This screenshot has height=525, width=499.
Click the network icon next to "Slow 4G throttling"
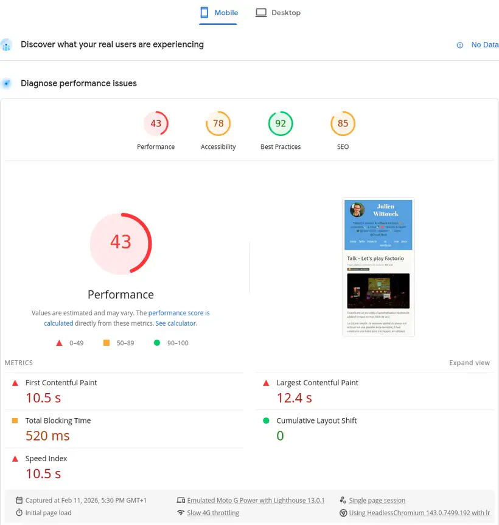182,513
